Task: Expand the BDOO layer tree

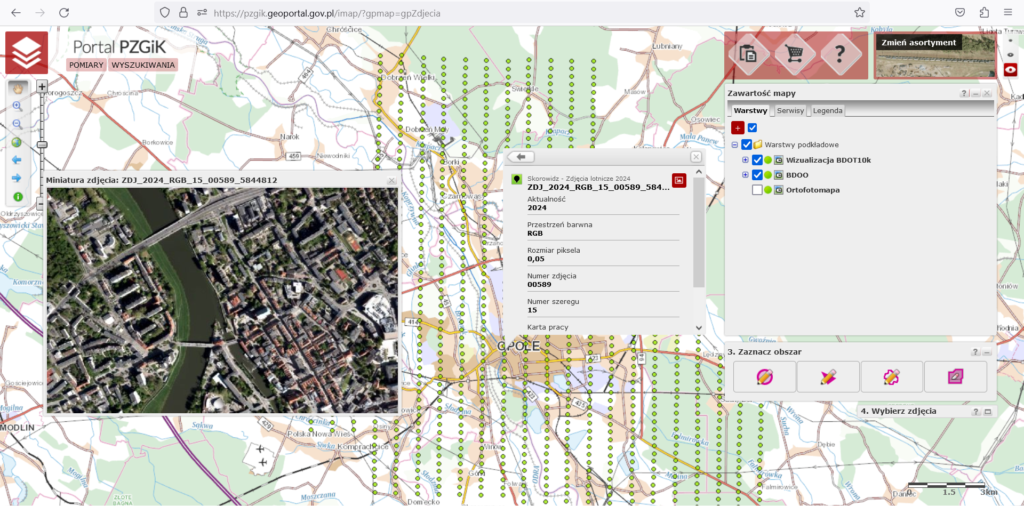Action: (x=746, y=175)
